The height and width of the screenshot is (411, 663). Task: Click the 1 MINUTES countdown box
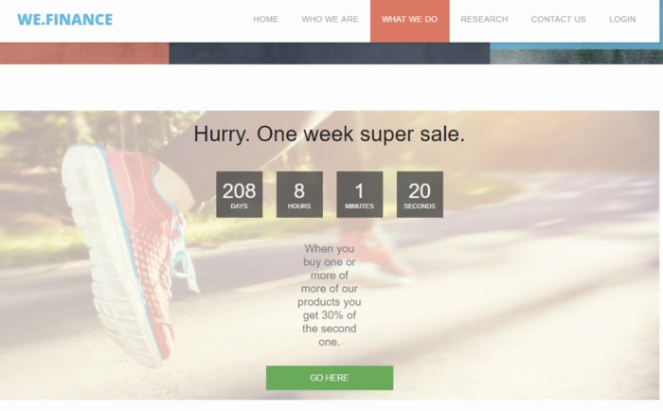coord(359,194)
